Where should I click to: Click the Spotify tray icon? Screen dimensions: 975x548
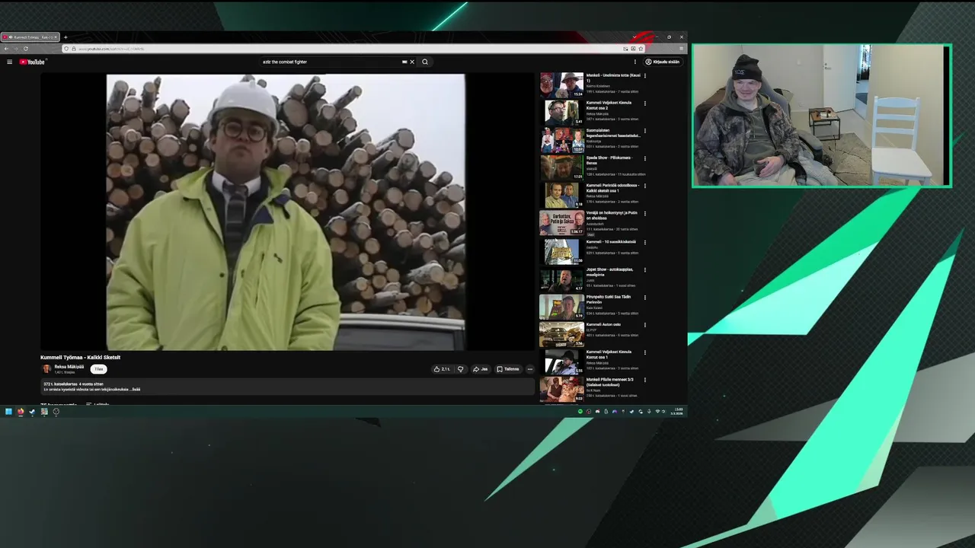pyautogui.click(x=580, y=412)
